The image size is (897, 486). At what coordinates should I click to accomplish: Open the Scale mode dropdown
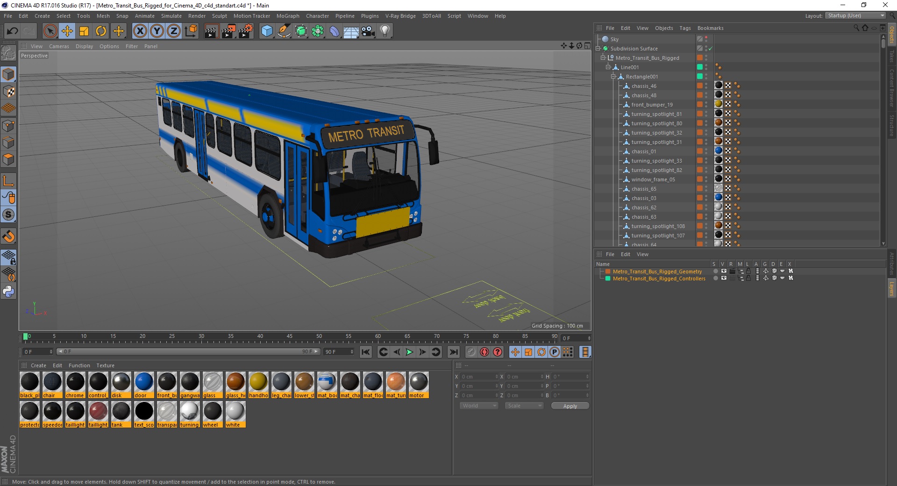coord(524,406)
